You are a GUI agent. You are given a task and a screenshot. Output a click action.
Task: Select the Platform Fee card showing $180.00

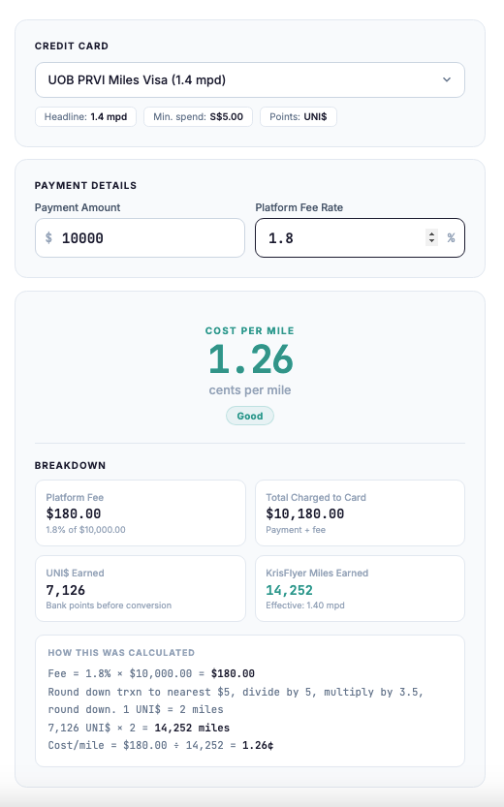tap(140, 512)
